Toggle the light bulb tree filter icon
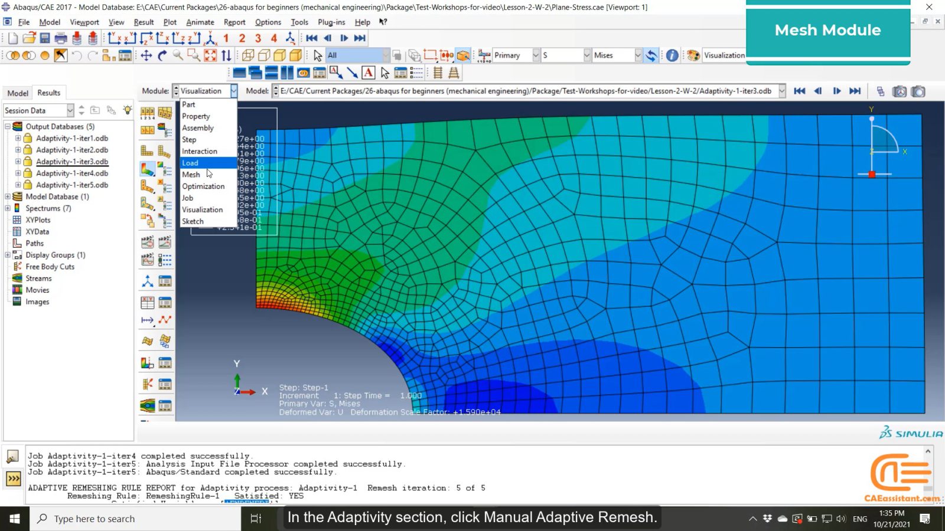The image size is (945, 531). [x=127, y=110]
